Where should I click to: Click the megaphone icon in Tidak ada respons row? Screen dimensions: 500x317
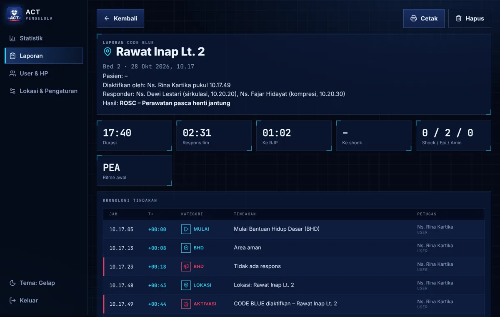186,267
